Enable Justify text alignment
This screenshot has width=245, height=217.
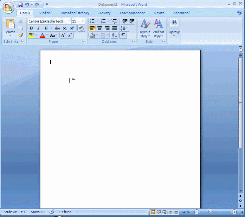point(114,28)
